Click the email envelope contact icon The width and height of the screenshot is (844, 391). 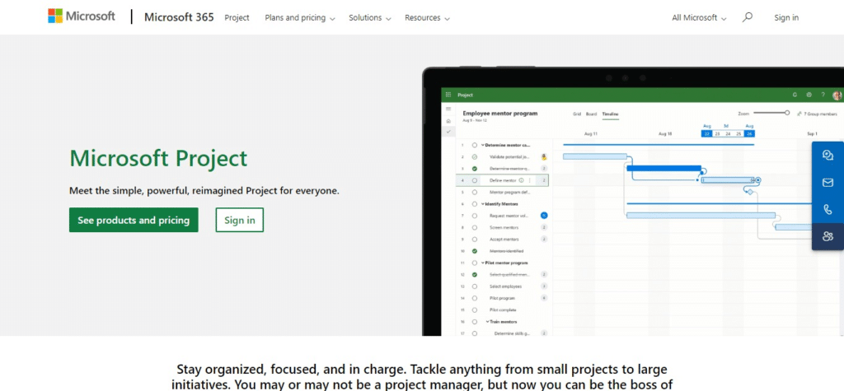[828, 182]
